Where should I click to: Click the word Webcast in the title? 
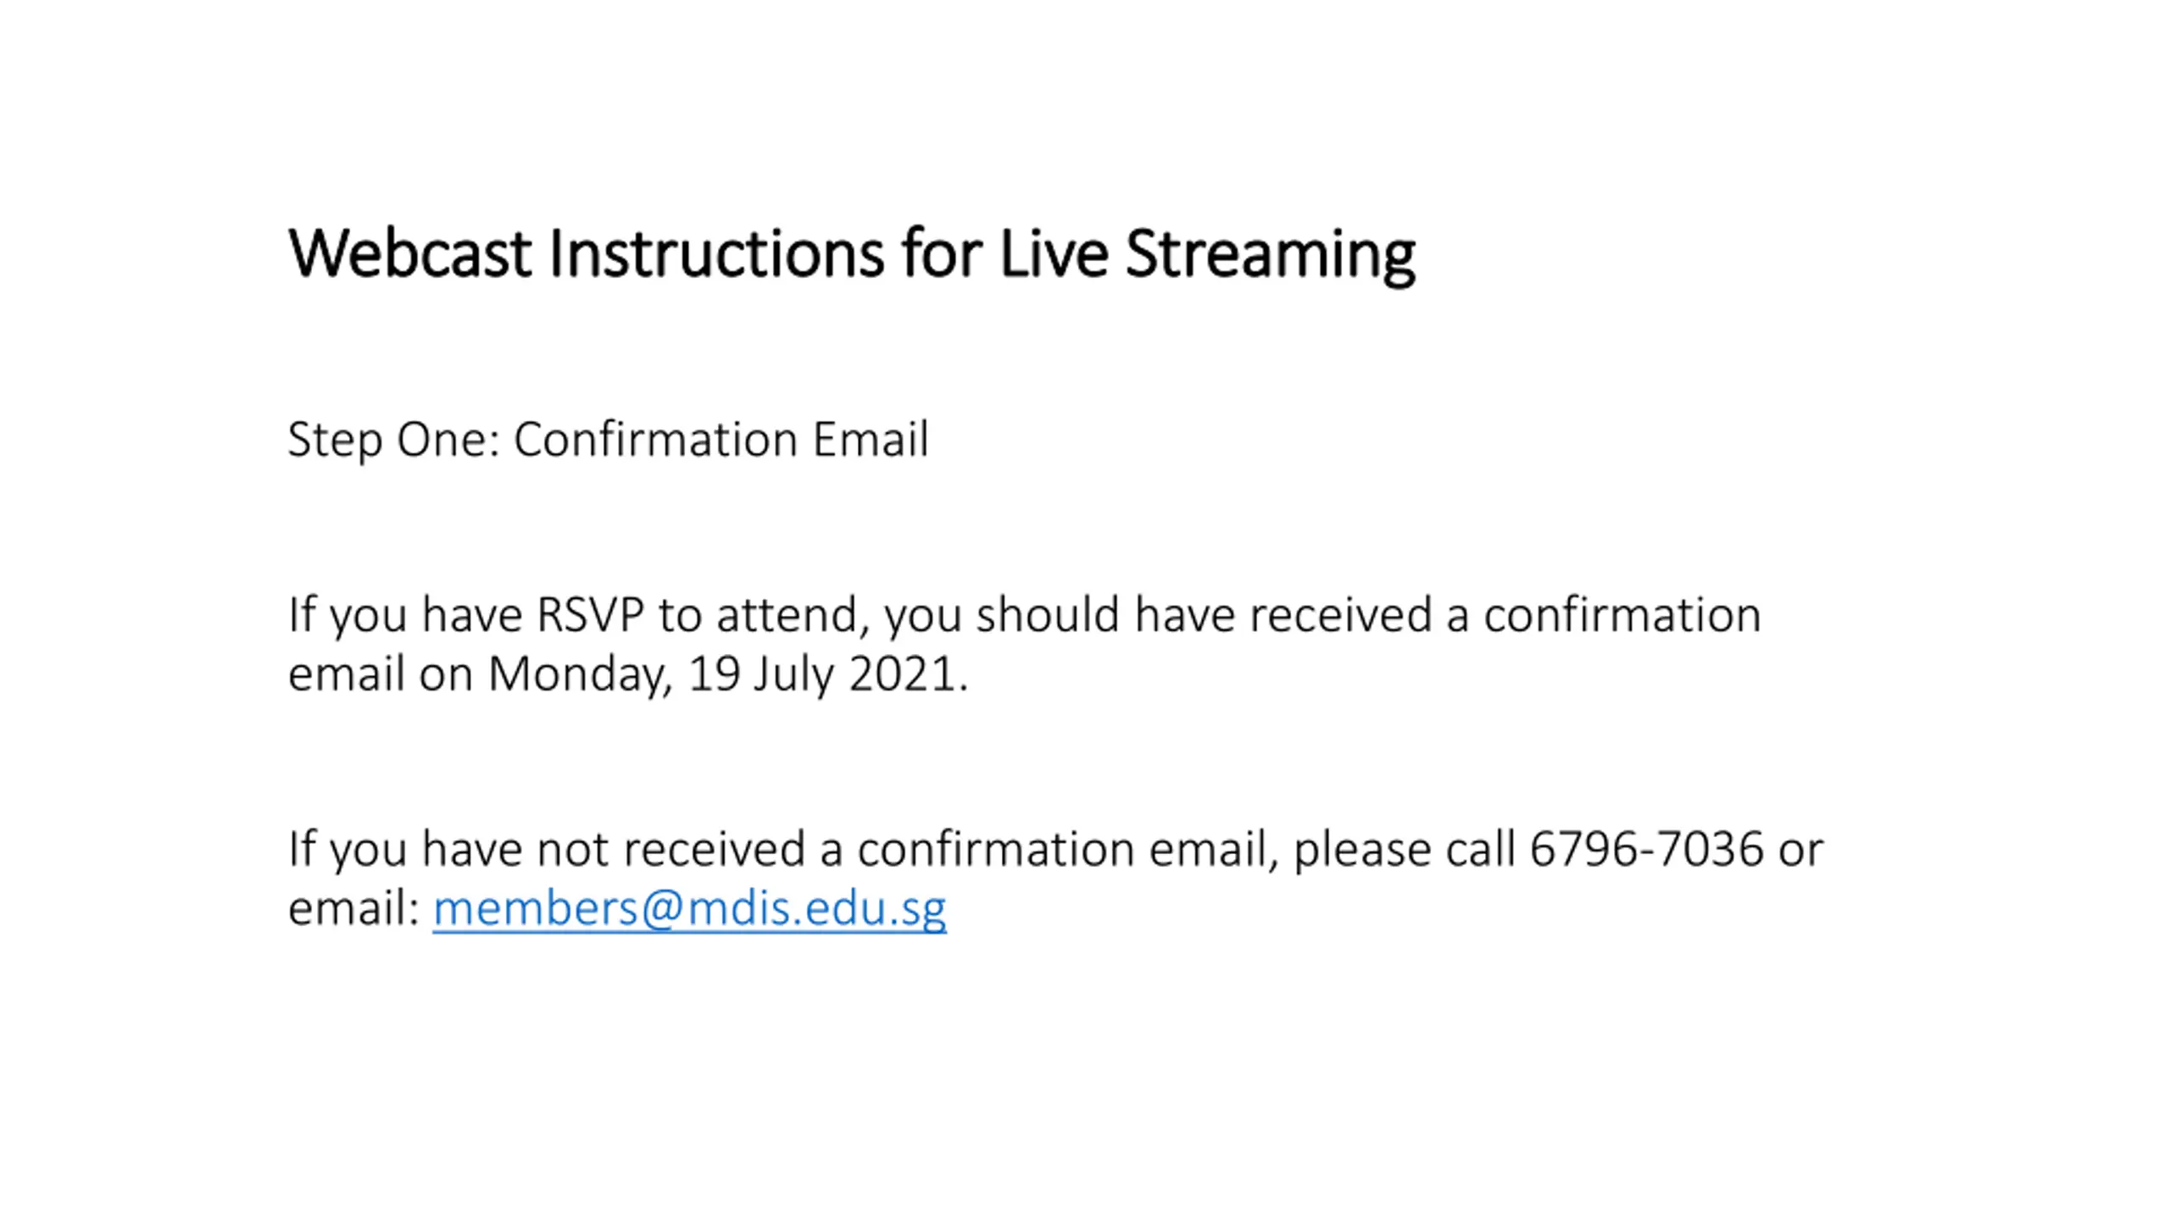pos(410,254)
